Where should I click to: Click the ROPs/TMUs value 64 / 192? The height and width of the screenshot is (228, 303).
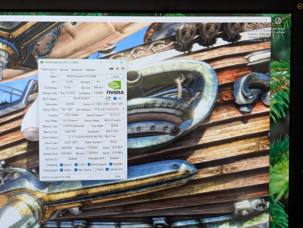click(x=67, y=109)
